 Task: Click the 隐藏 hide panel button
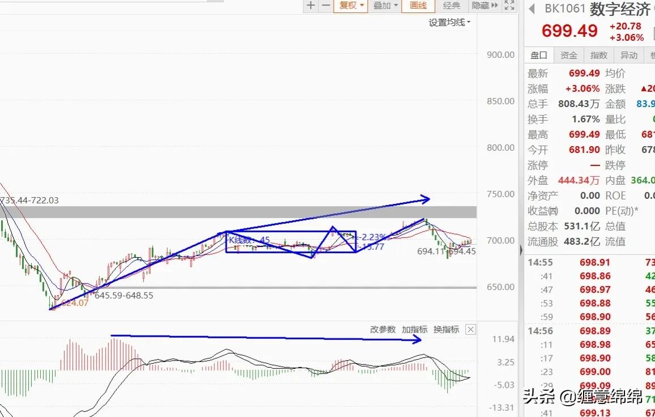(x=484, y=6)
